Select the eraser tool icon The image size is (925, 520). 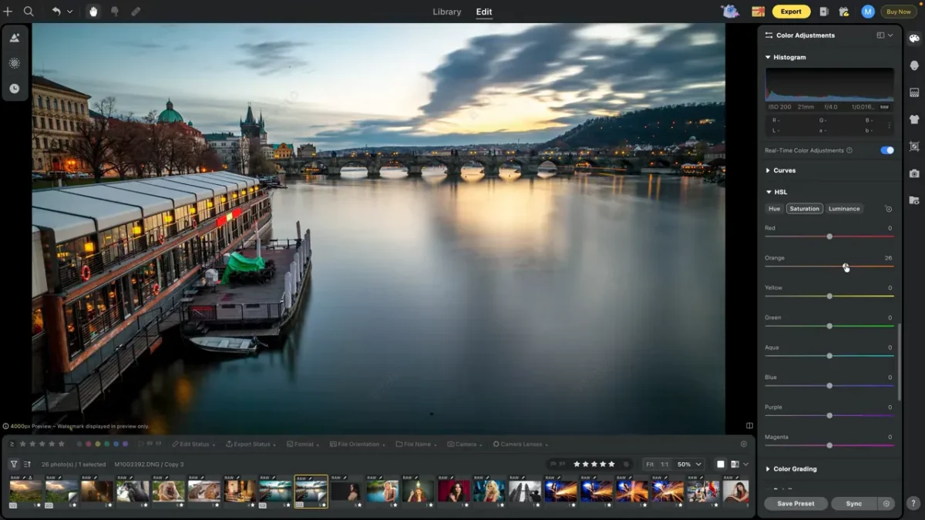pyautogui.click(x=136, y=12)
